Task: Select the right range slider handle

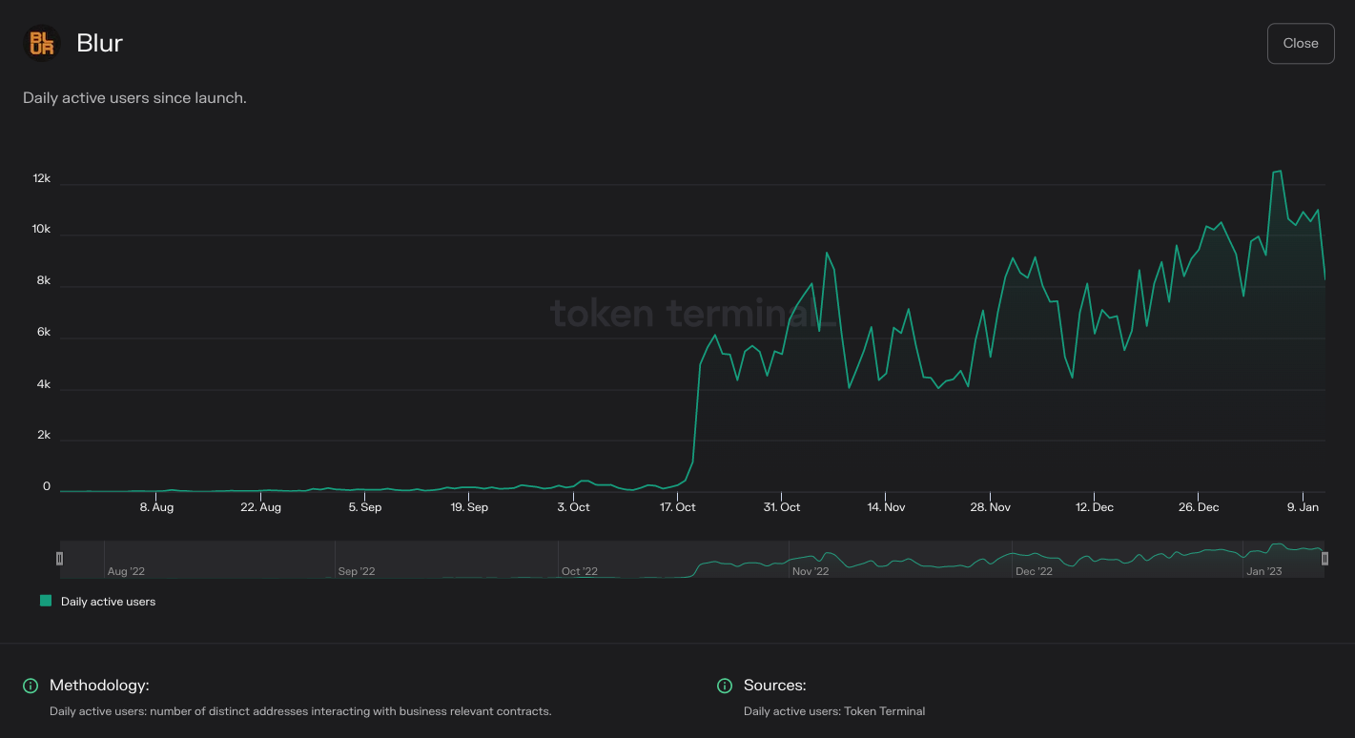Action: tap(1324, 558)
